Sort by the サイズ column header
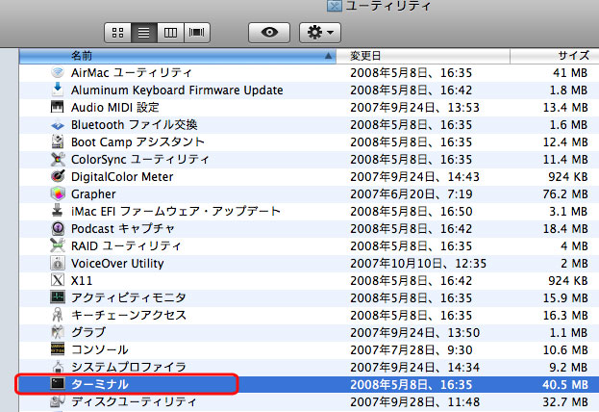Screen dimensions: 599x412 [x=555, y=56]
